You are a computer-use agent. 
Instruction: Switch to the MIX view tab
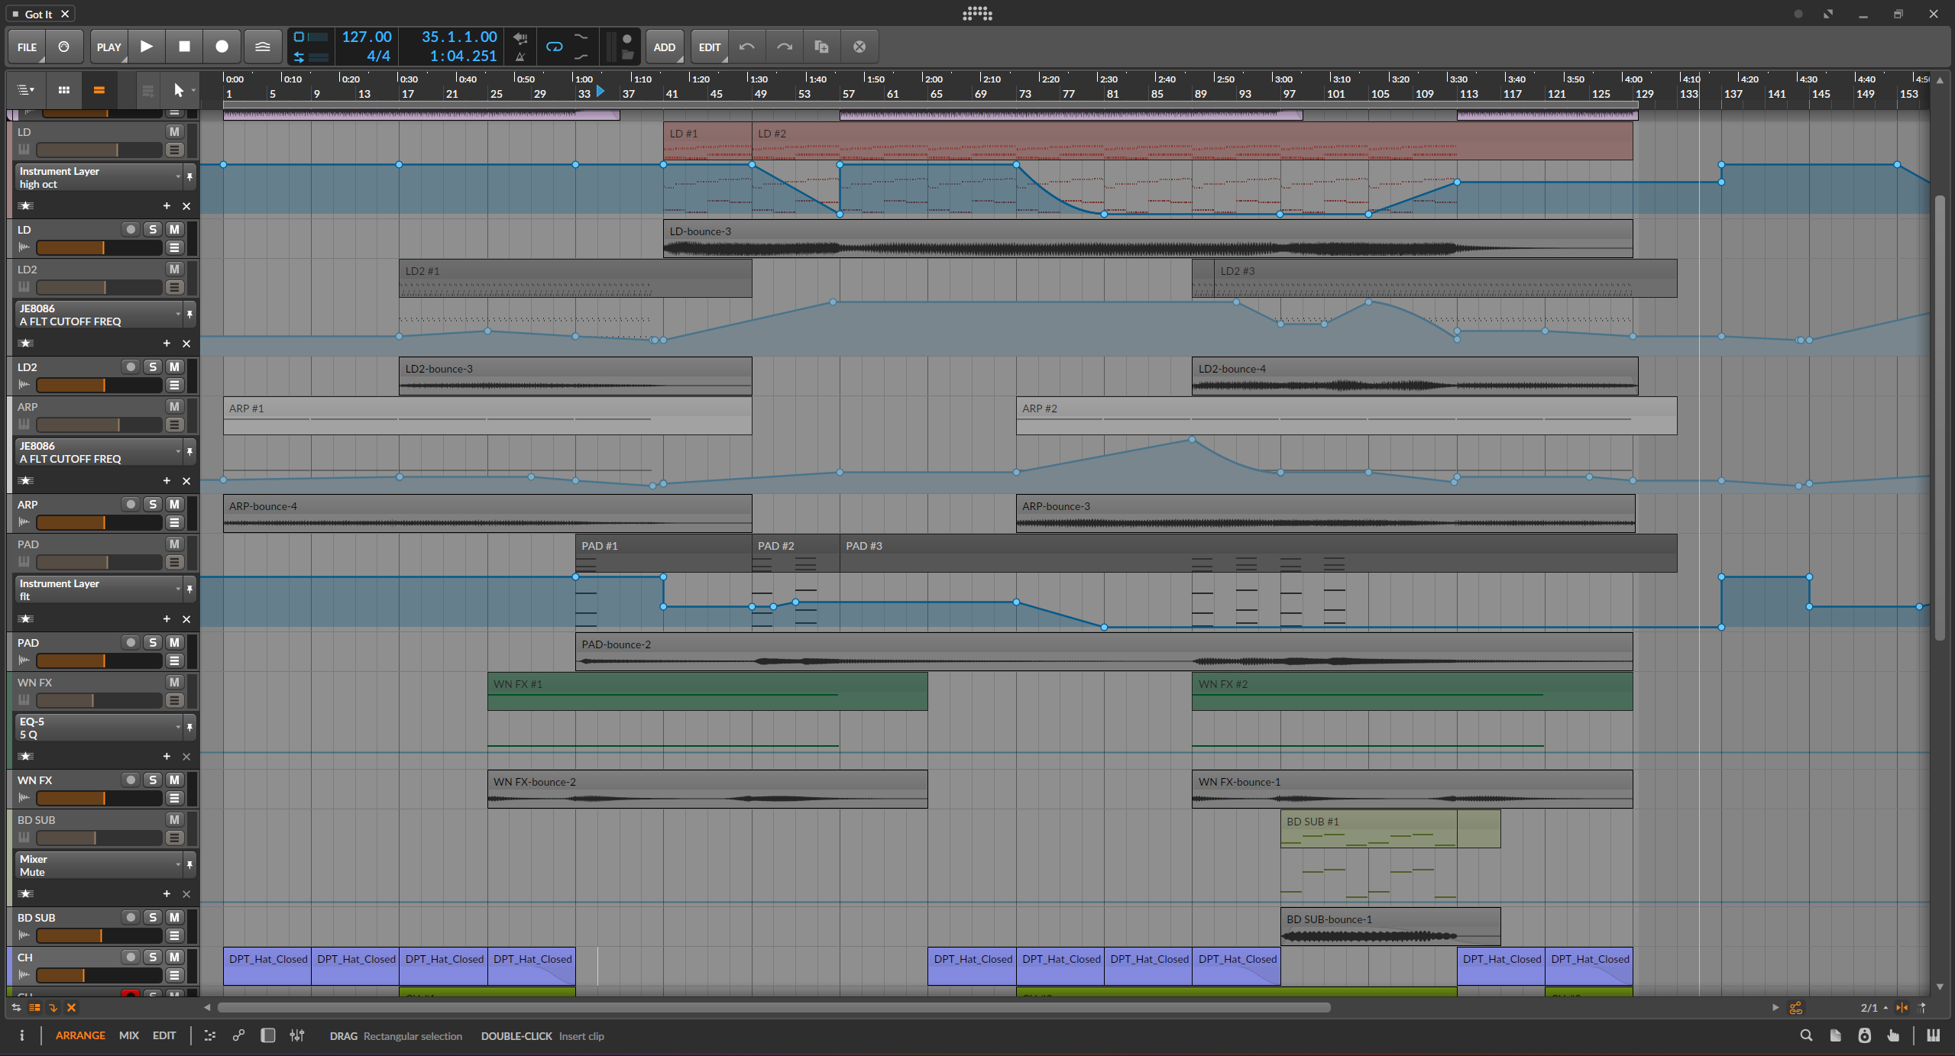point(128,1035)
